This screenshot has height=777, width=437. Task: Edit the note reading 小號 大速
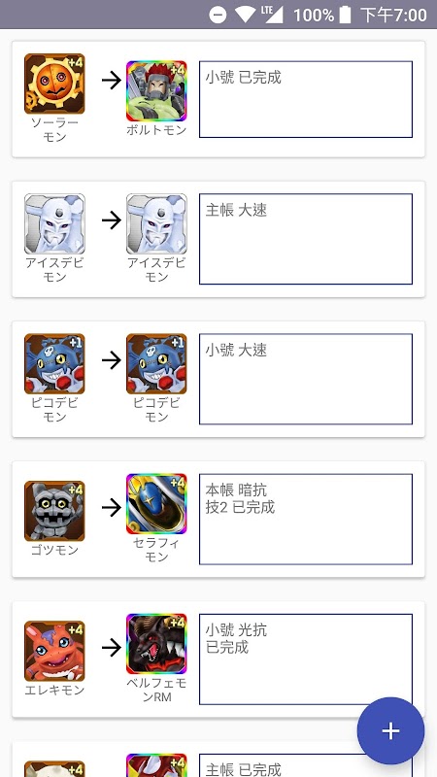click(x=306, y=379)
